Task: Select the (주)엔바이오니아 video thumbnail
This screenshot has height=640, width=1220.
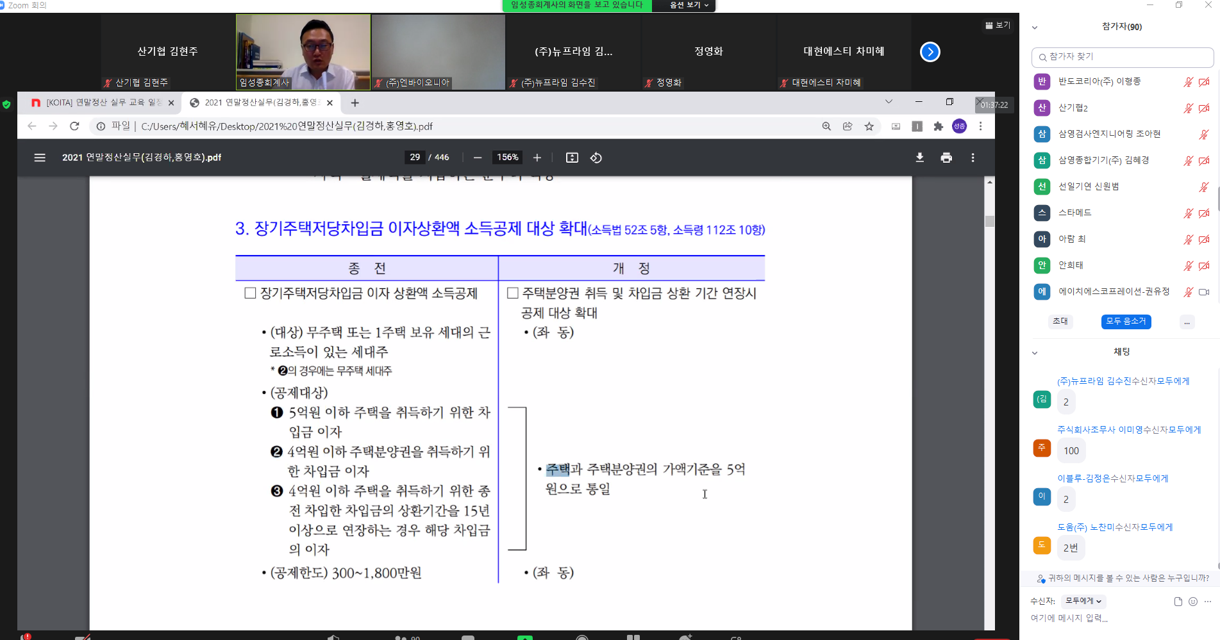Action: pyautogui.click(x=439, y=52)
